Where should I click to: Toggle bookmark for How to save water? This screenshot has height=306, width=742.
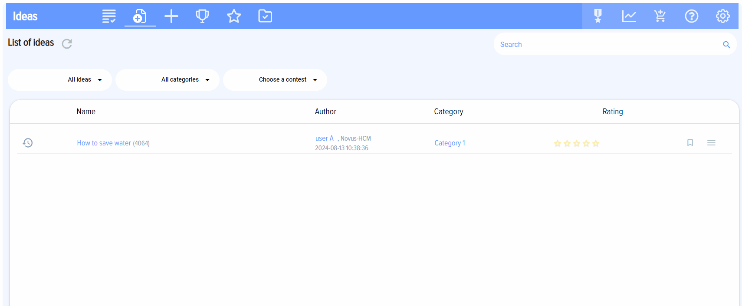point(690,143)
